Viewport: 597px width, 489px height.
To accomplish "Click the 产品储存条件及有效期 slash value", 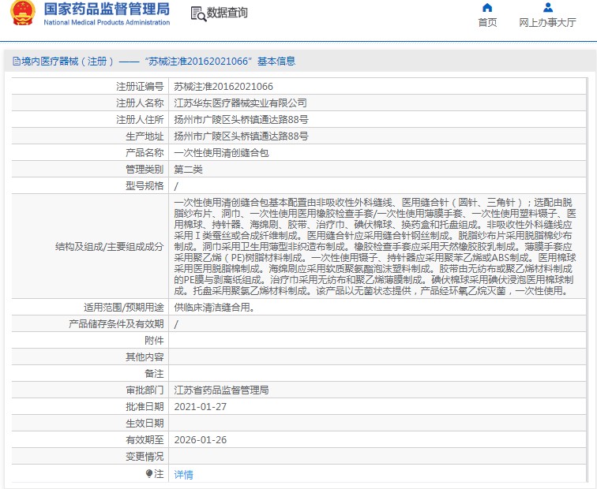I will [x=176, y=324].
